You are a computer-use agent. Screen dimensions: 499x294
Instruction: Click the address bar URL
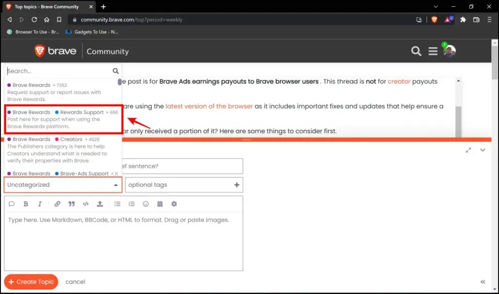pos(132,19)
